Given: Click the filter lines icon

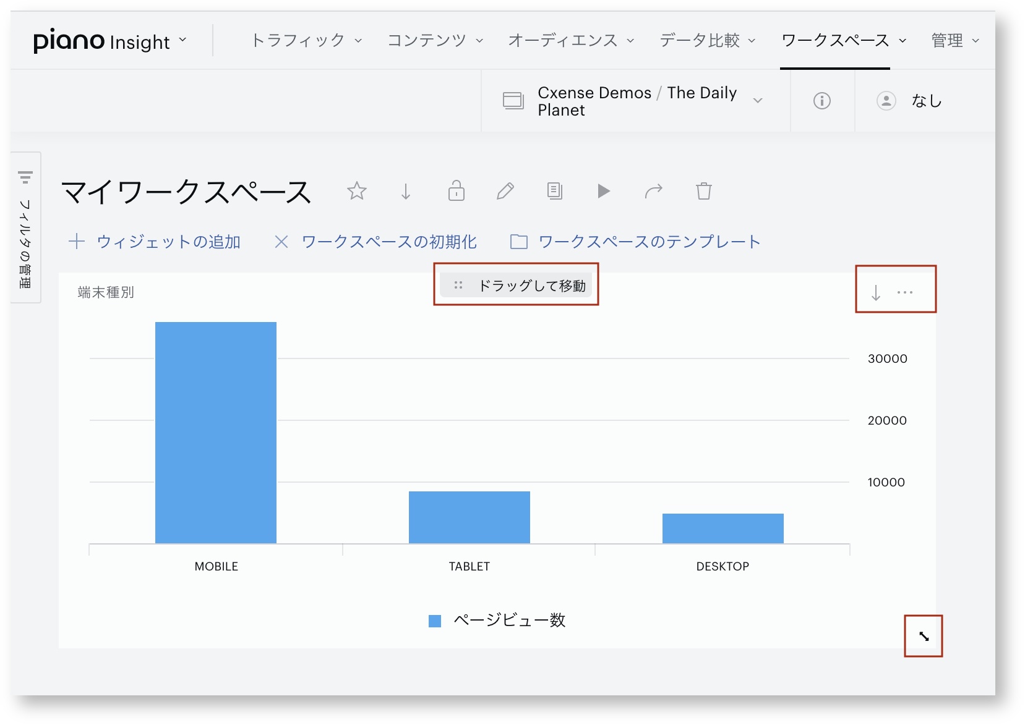Looking at the screenshot, I should pos(25,177).
